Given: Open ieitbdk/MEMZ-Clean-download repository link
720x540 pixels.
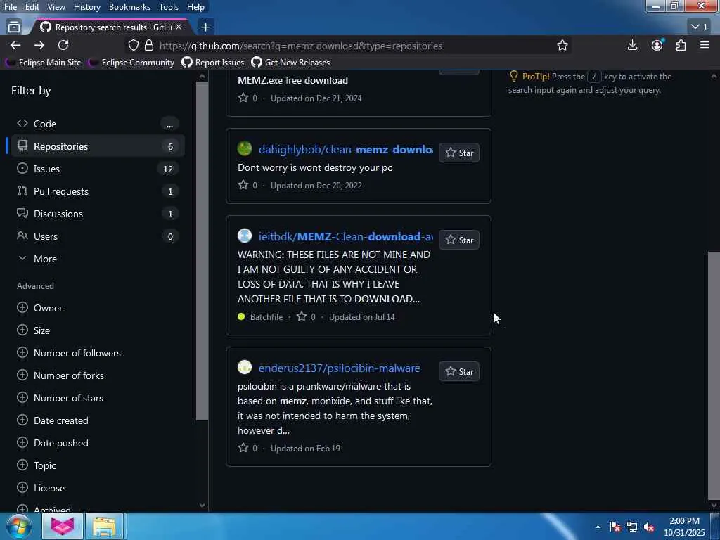Looking at the screenshot, I should pyautogui.click(x=345, y=236).
